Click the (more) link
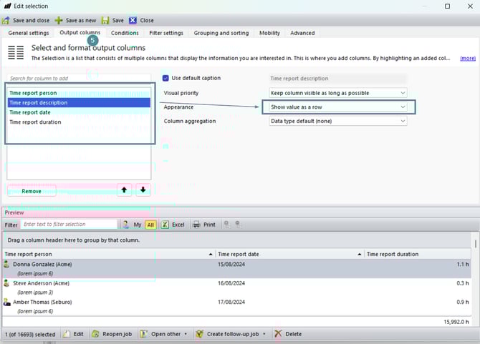 (467, 58)
